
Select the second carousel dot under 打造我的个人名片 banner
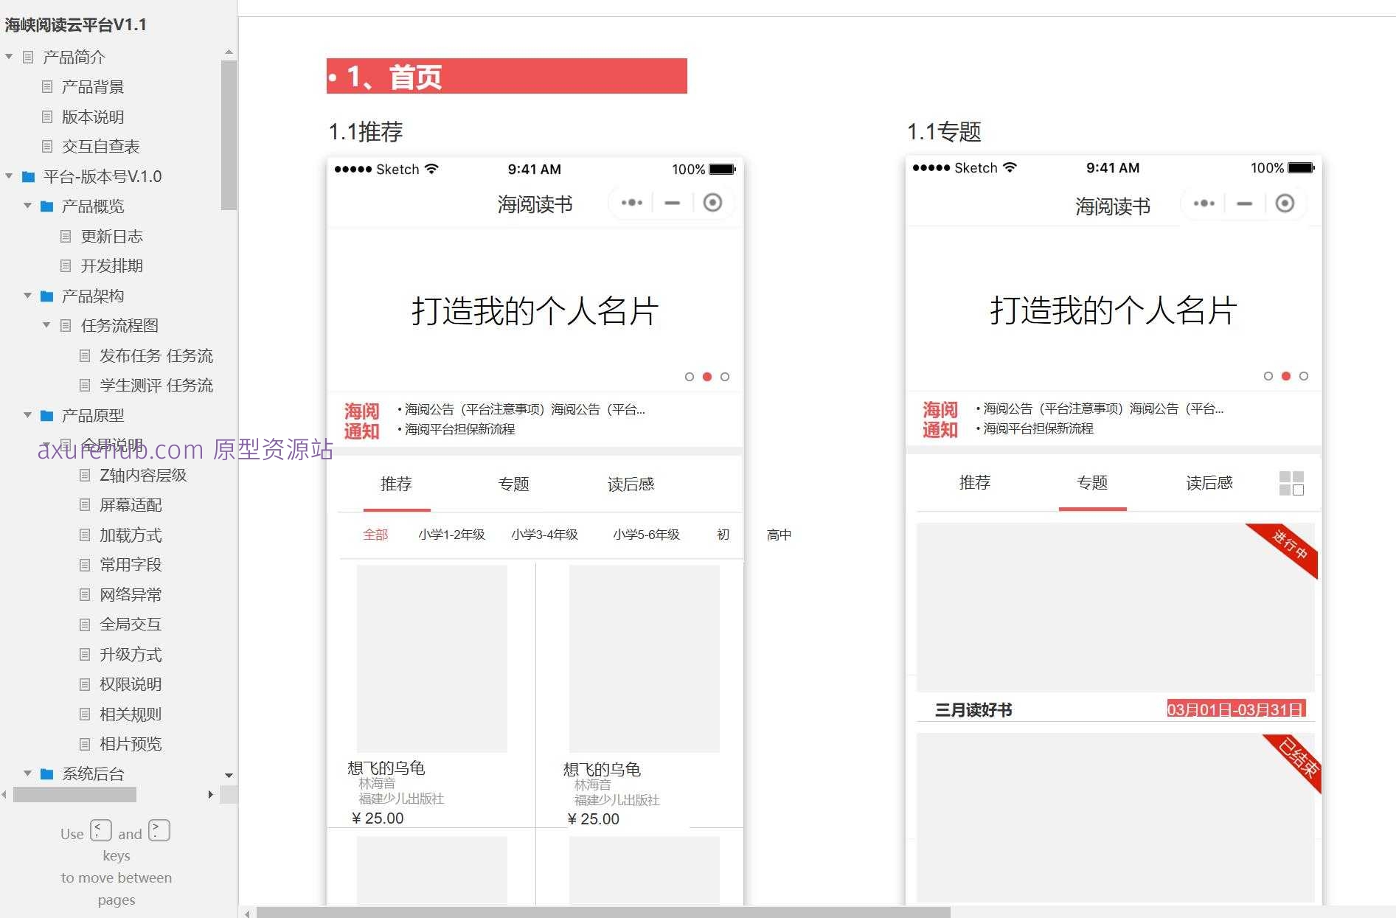coord(707,377)
